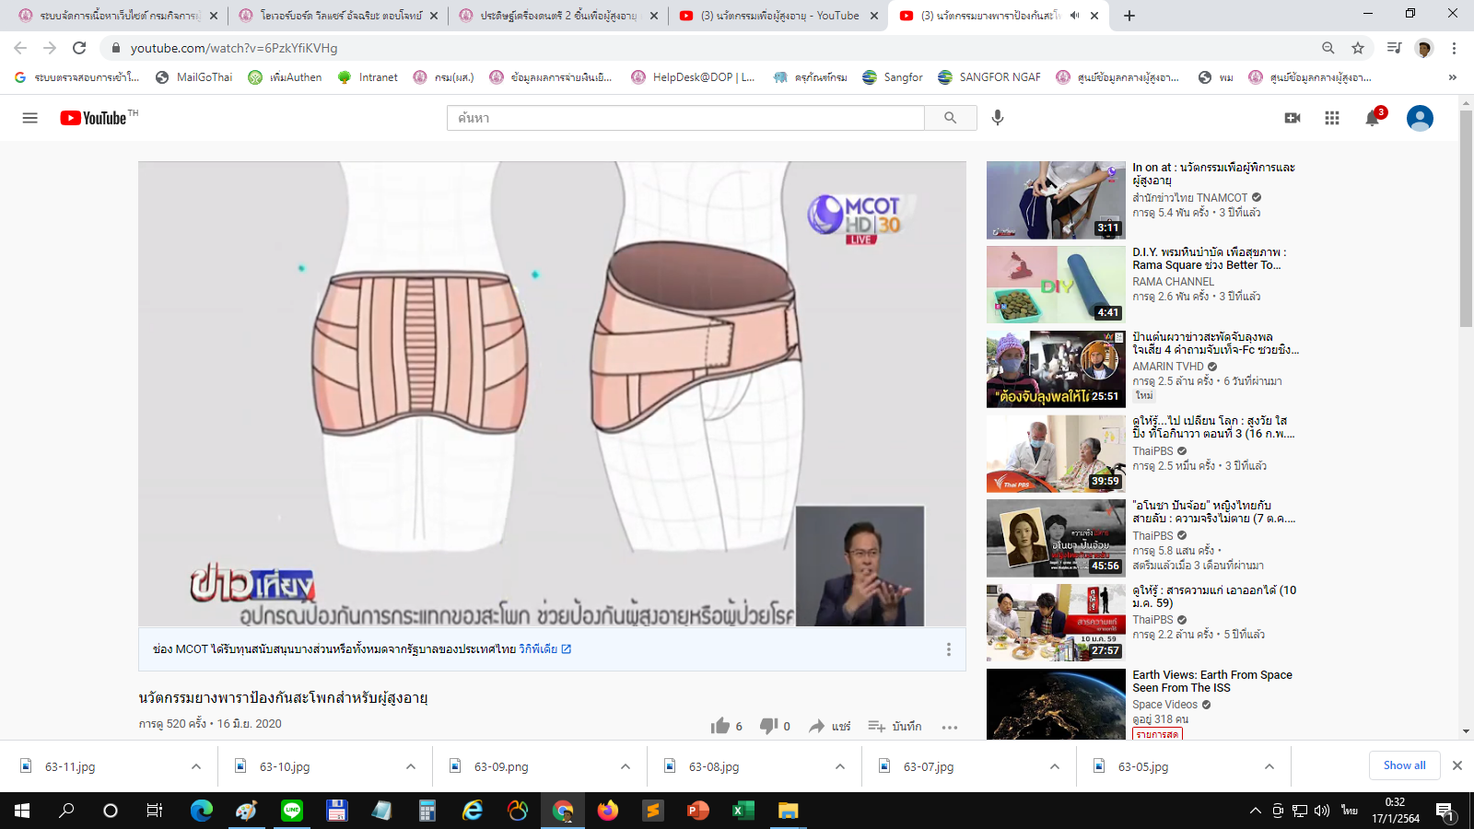Click the address bar URL

(x=234, y=48)
